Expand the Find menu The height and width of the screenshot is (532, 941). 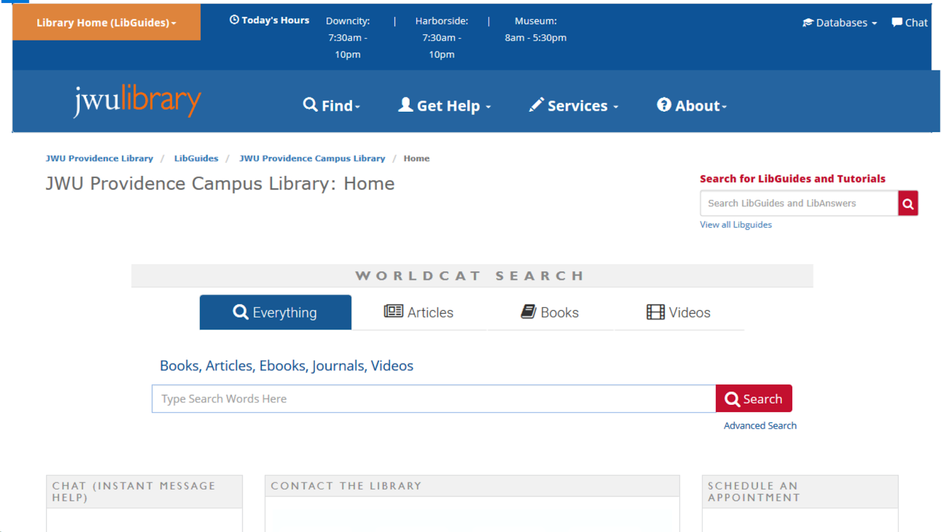[332, 105]
